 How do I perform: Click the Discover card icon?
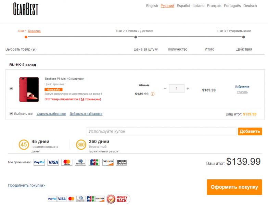108,162
